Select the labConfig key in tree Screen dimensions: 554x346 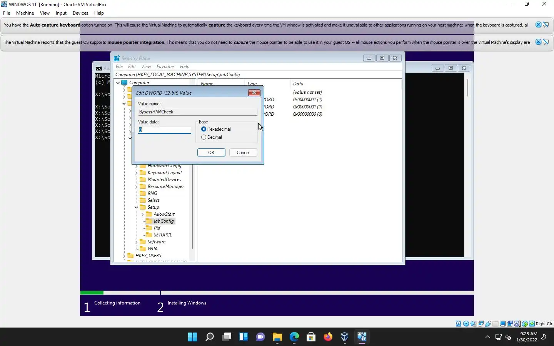(x=164, y=221)
